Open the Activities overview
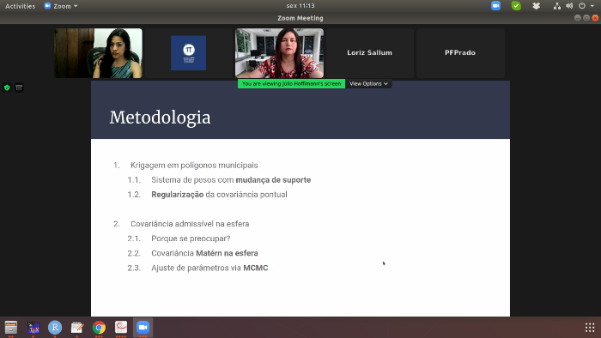This screenshot has width=601, height=338. [20, 6]
